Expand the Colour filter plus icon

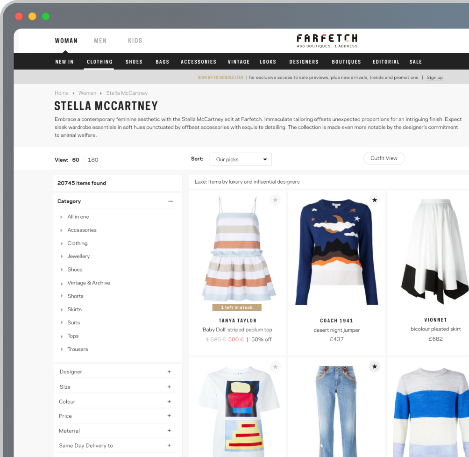(x=169, y=401)
